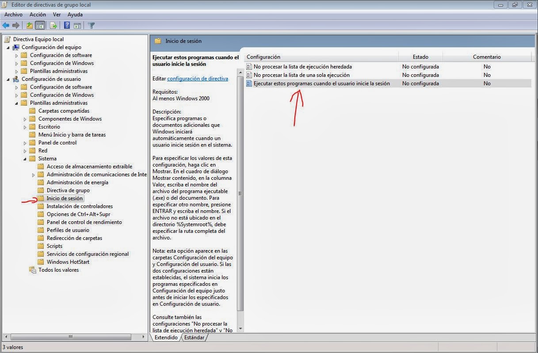Open the Acción menu
This screenshot has height=353, width=538.
pos(38,15)
